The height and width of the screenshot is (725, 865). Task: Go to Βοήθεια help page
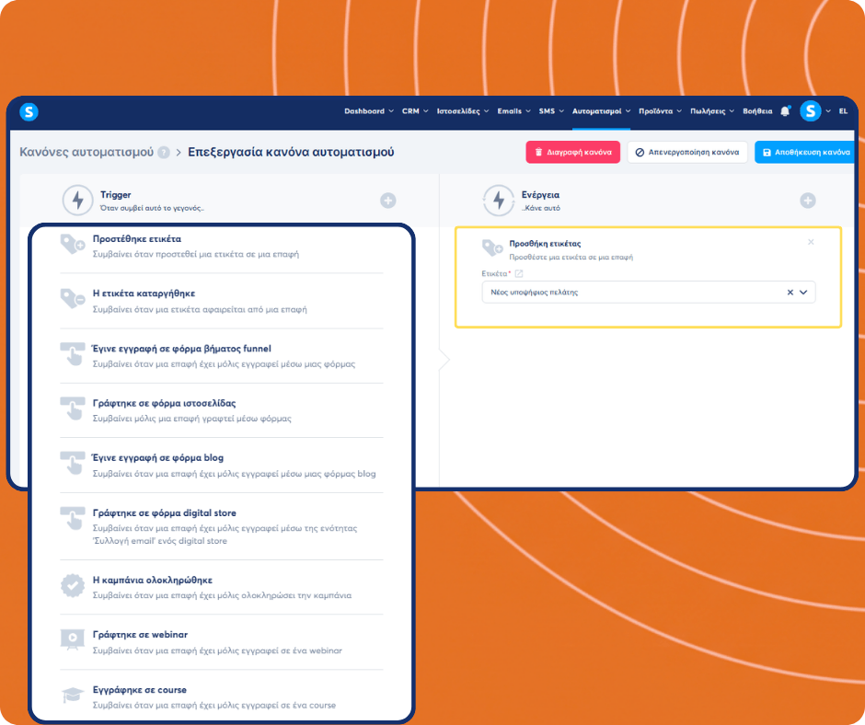[757, 111]
